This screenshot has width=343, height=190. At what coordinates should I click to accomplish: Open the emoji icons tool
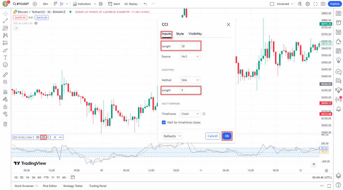(x=5, y=65)
